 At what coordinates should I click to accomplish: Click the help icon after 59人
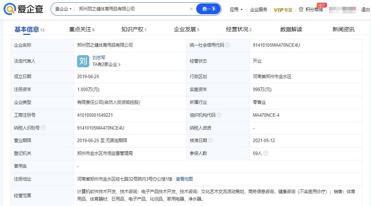265,153
